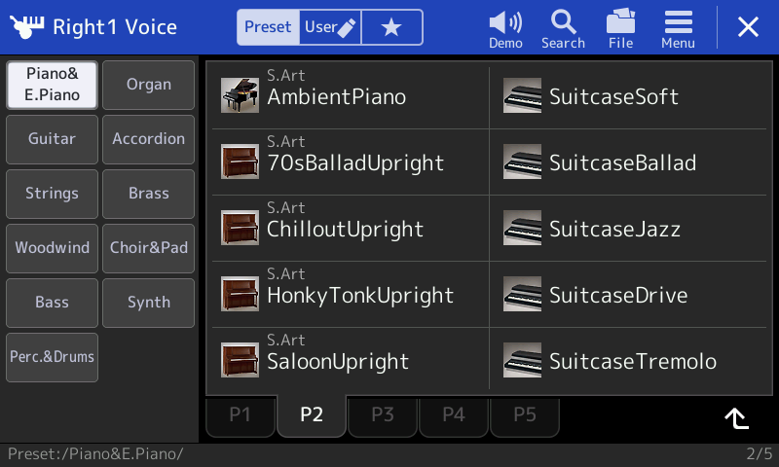The image size is (779, 467).
Task: Switch to page P1 tab
Action: [240, 414]
